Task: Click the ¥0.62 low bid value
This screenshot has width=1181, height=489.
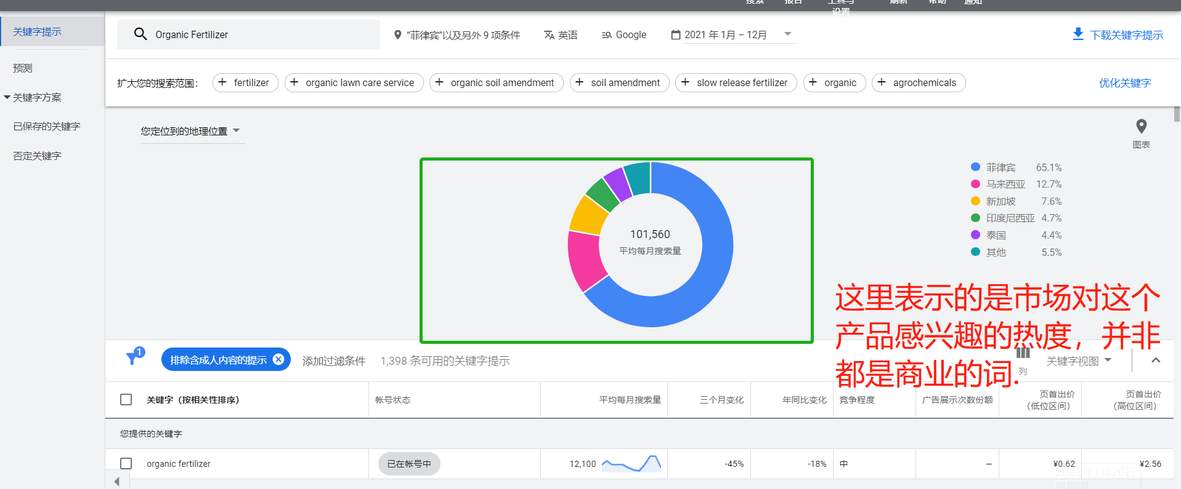Action: click(1064, 464)
